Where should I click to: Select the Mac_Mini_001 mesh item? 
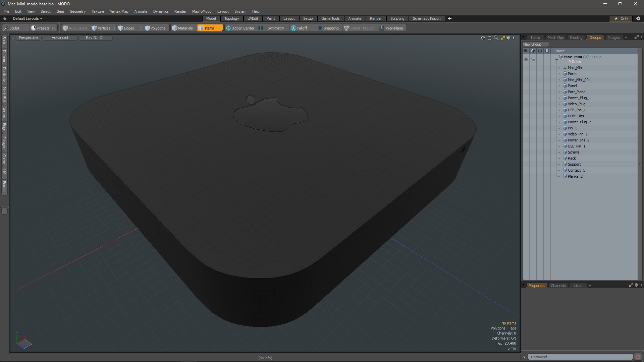pos(579,80)
